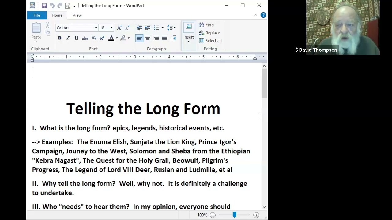
Task: Select Align text left
Action: (x=139, y=38)
